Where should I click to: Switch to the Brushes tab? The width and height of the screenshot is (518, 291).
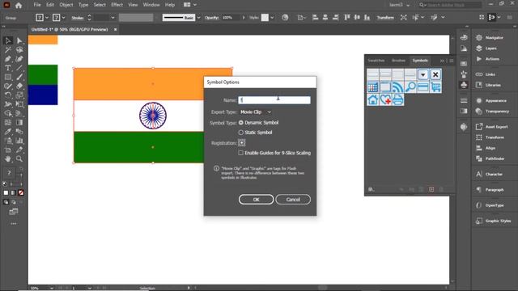[398, 61]
